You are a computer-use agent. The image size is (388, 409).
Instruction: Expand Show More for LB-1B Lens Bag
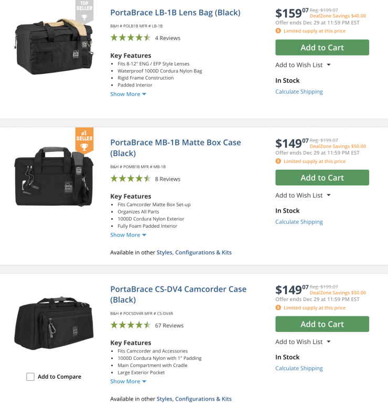pos(128,94)
